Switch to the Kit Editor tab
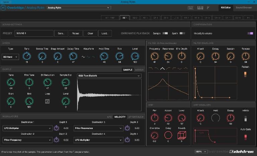The height and width of the screenshot is (156, 257). [x=226, y=8]
